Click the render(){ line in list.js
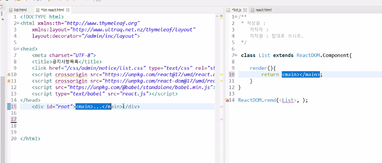This screenshot has width=382, height=163. (263, 68)
